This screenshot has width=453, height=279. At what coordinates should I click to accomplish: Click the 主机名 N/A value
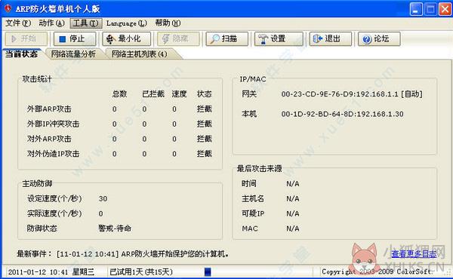coord(293,198)
